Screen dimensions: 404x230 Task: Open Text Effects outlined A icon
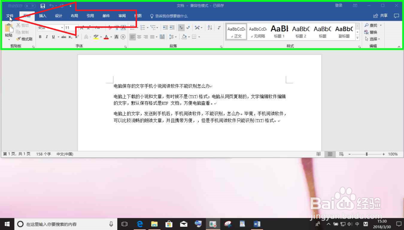pos(86,37)
